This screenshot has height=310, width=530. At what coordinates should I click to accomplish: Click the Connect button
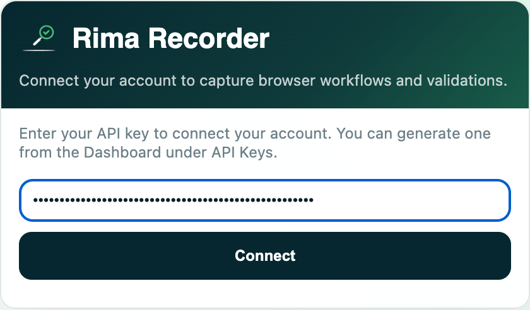[x=264, y=256]
